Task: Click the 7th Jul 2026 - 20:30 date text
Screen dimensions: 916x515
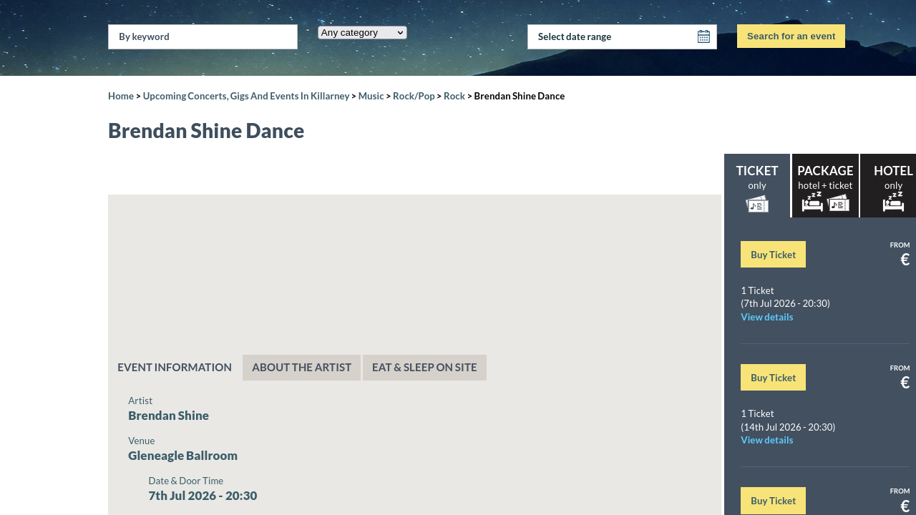Action: 203,496
